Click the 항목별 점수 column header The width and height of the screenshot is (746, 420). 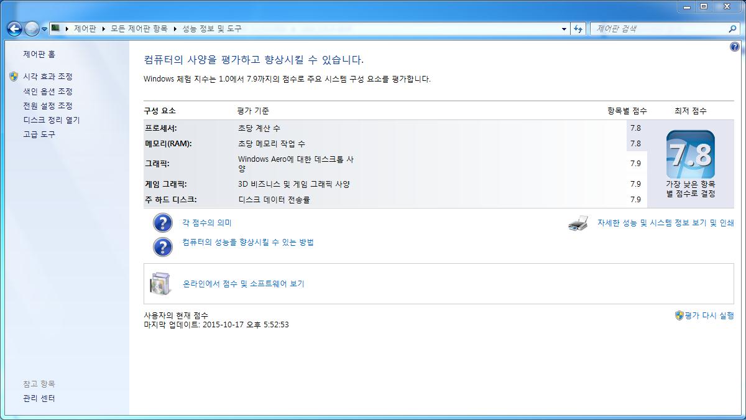click(x=627, y=111)
